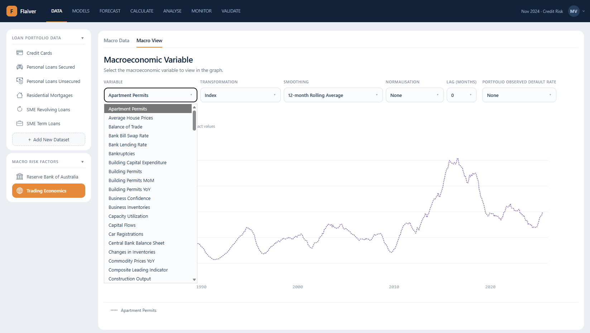Open the Transformation dropdown
The image size is (590, 333).
[240, 95]
